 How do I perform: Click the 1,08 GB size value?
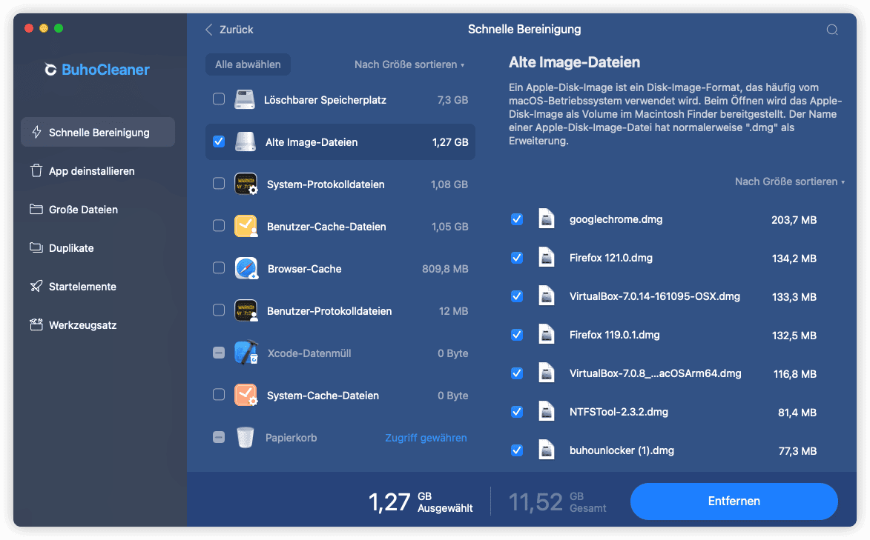[449, 184]
